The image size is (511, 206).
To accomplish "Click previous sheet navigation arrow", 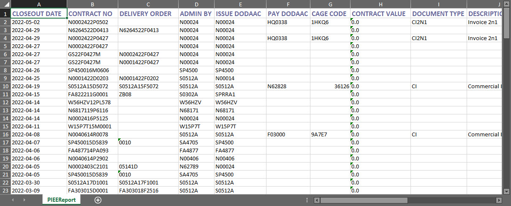I will tap(13, 200).
